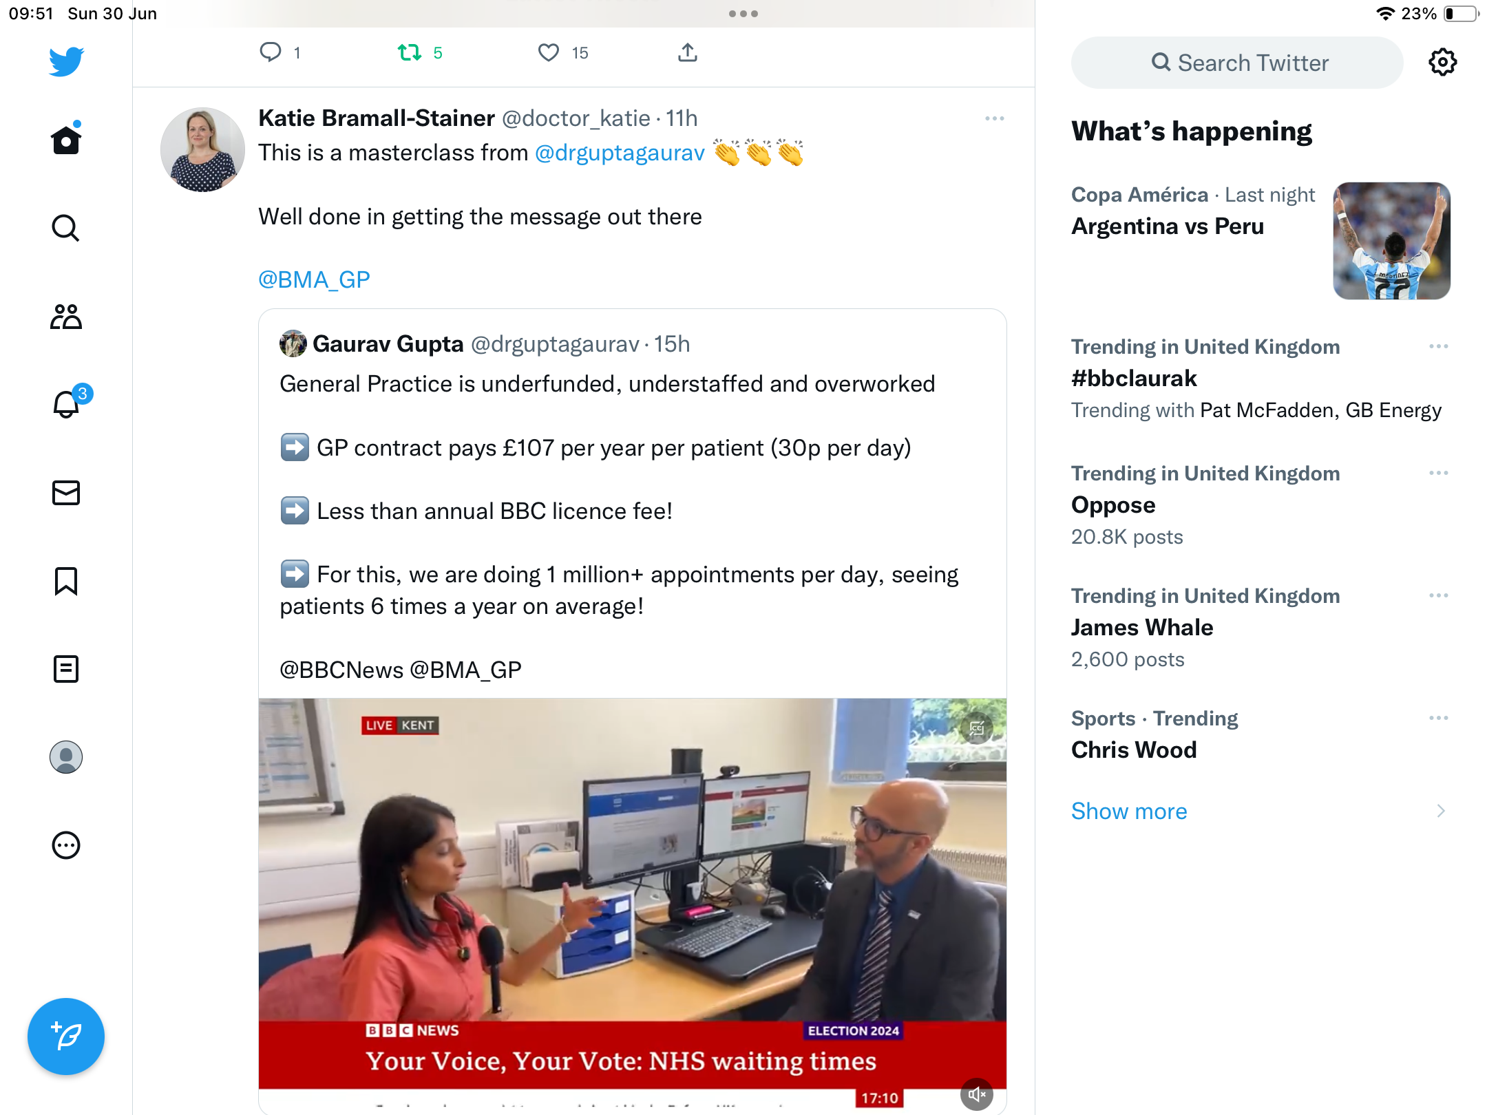This screenshot has width=1487, height=1115.
Task: Open options for Oppose trend
Action: click(1438, 473)
